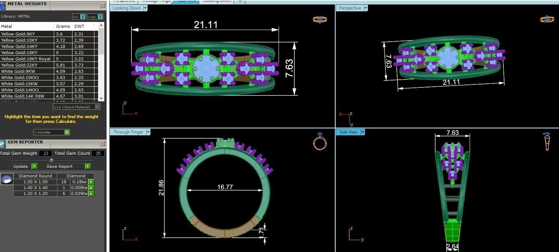559x252 pixels.
Task: Click the Metal column header
Action: pyautogui.click(x=27, y=26)
